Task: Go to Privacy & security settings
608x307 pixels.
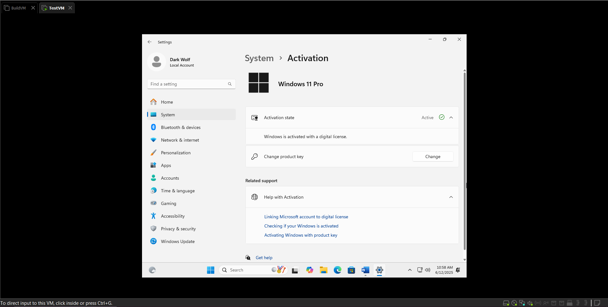Action: pos(191,229)
